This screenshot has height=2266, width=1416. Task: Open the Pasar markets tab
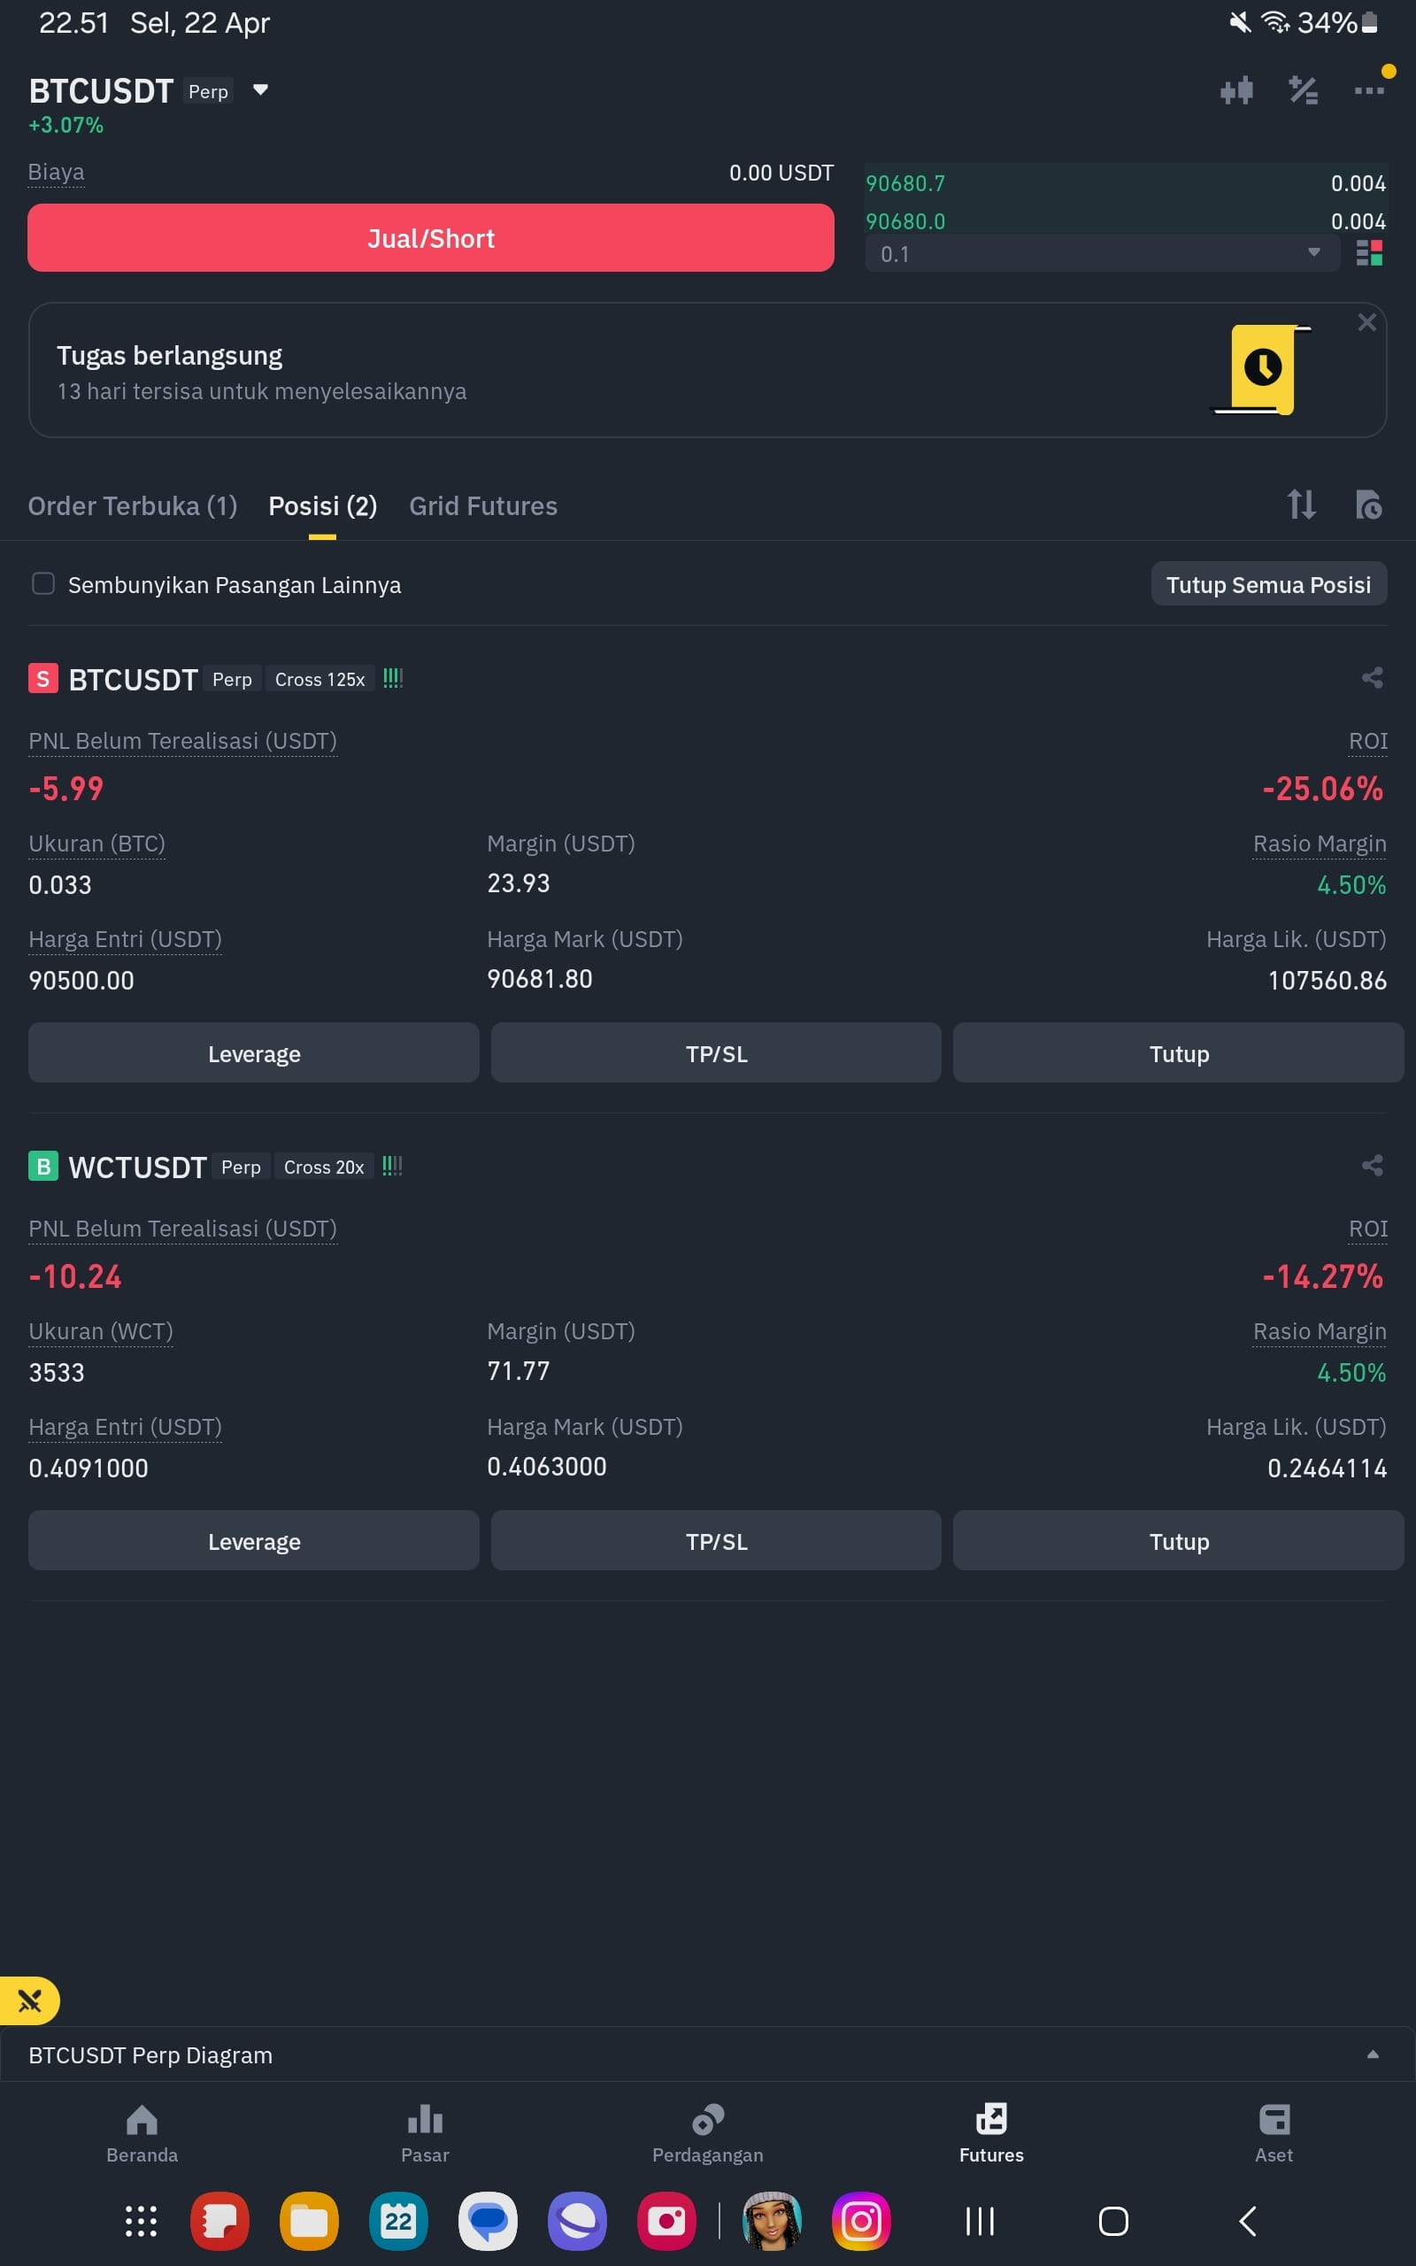(425, 2134)
